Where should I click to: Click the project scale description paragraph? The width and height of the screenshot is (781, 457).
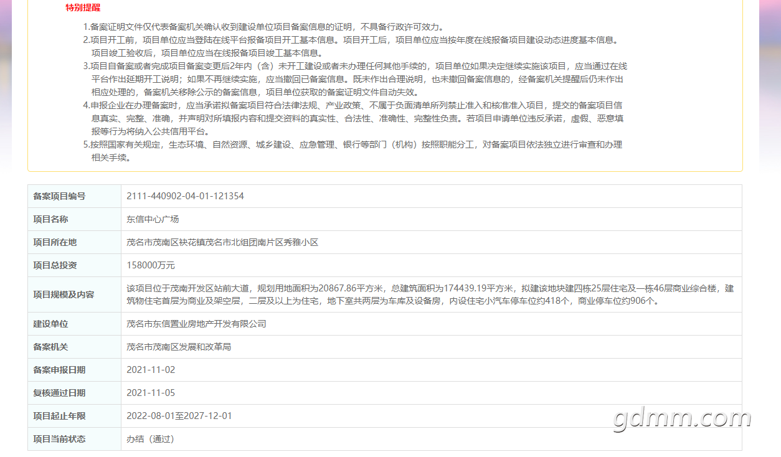point(430,294)
